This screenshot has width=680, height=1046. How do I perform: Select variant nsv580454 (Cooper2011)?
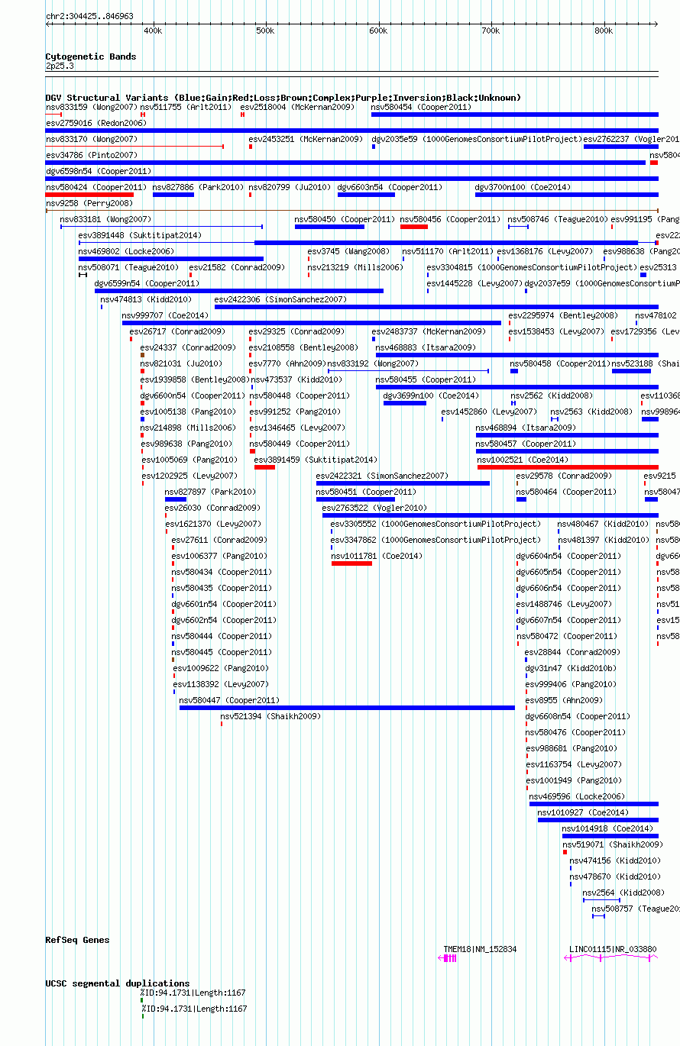[515, 115]
